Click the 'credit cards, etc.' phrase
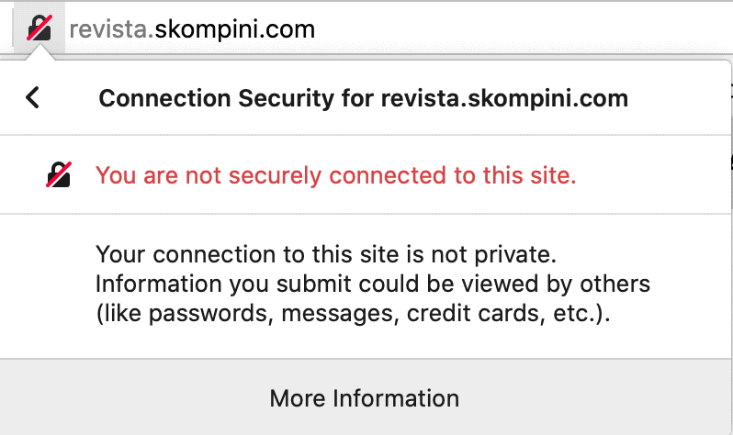Image resolution: width=733 pixels, height=435 pixels. coord(517,314)
